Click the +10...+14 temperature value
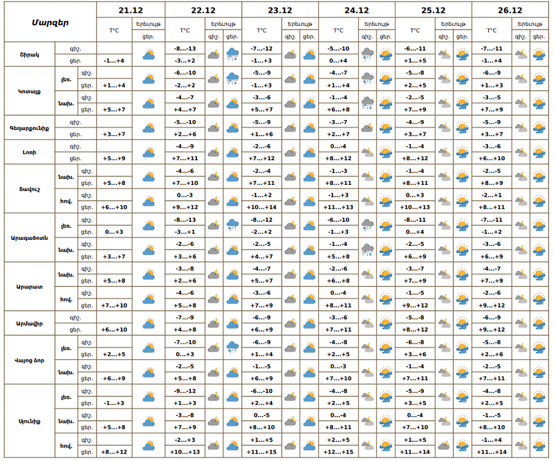 click(x=262, y=207)
